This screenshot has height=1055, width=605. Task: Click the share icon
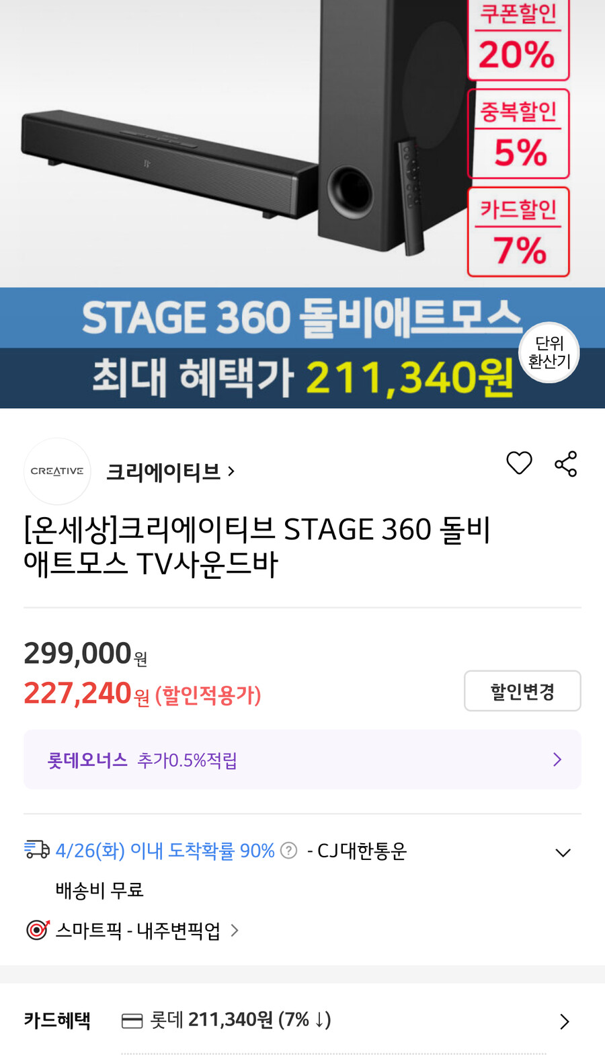coord(565,463)
